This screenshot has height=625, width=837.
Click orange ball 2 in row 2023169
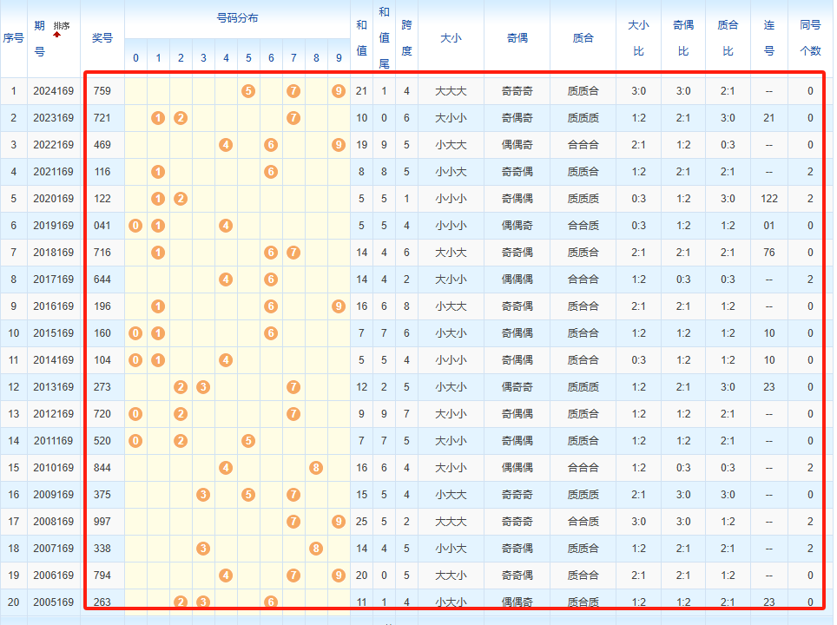tap(181, 118)
